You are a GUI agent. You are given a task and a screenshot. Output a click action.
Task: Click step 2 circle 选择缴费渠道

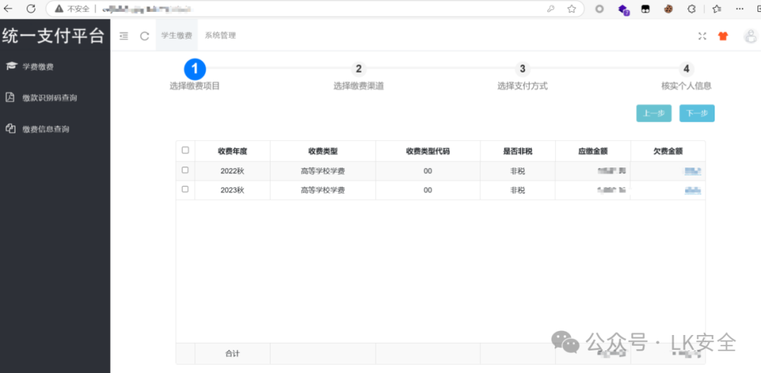click(359, 69)
